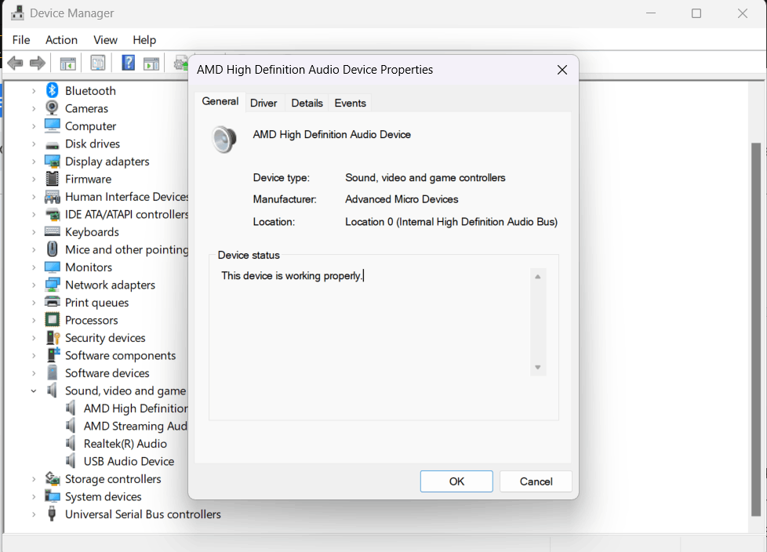
Task: Switch to the Details tab
Action: click(307, 103)
